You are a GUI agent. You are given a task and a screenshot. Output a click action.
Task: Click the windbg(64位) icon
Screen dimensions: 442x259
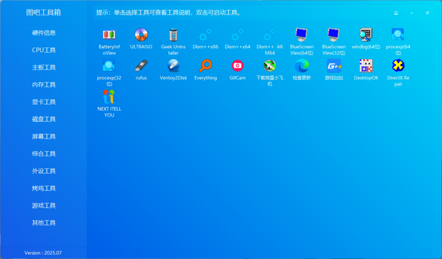[366, 35]
